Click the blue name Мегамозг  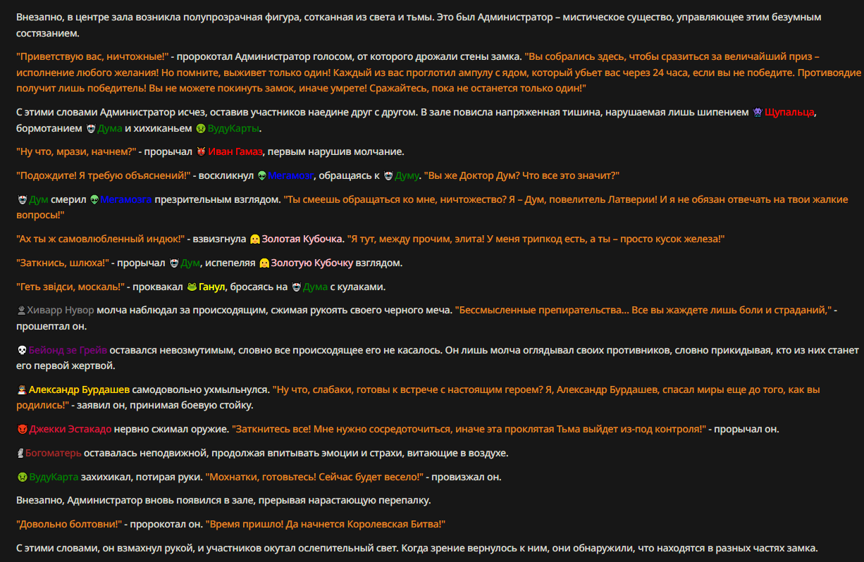click(291, 175)
